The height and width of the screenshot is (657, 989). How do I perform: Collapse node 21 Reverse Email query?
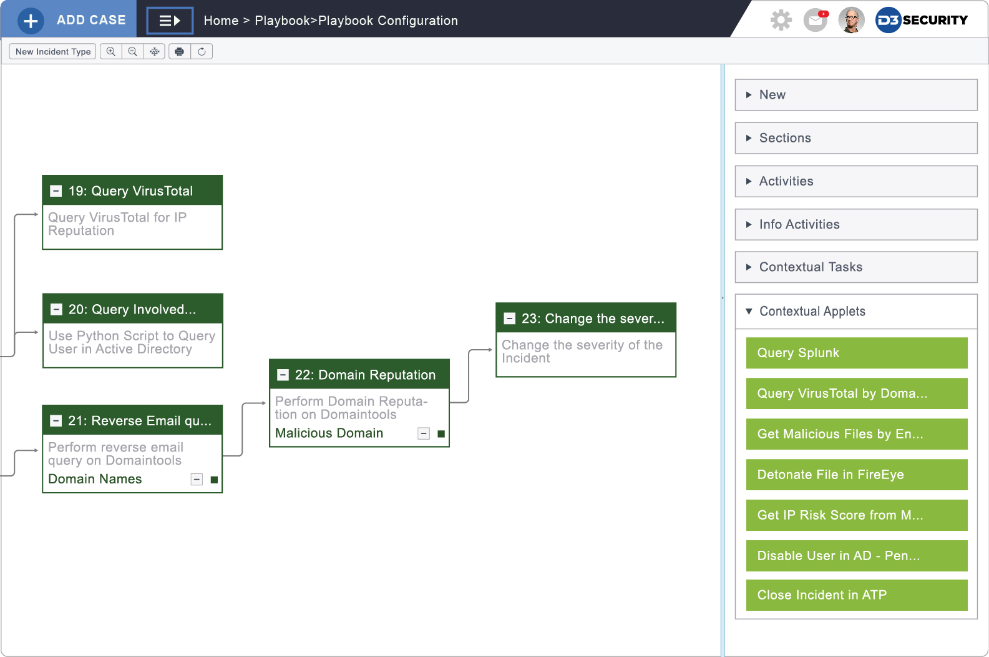pyautogui.click(x=56, y=421)
